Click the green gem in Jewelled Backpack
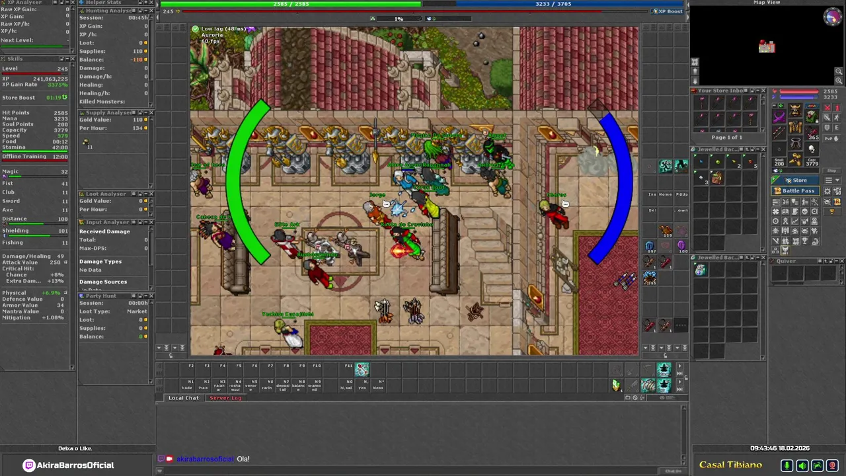 (718, 161)
